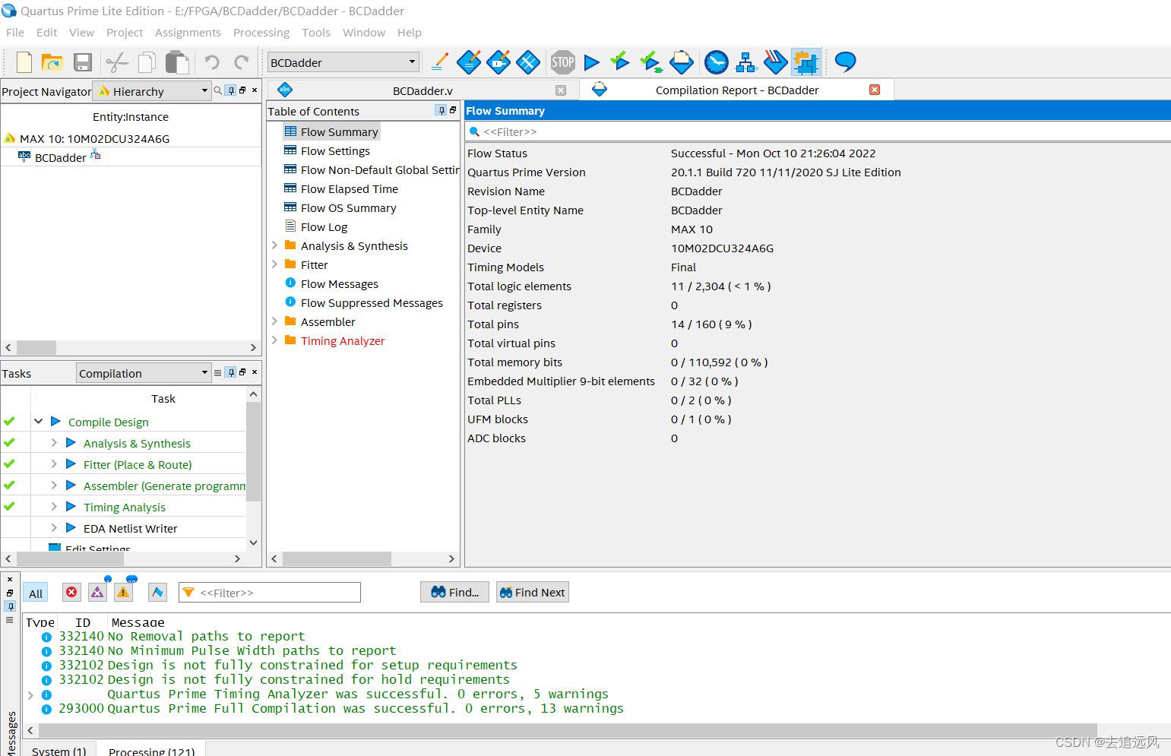Click the Undo arrow icon

[212, 62]
